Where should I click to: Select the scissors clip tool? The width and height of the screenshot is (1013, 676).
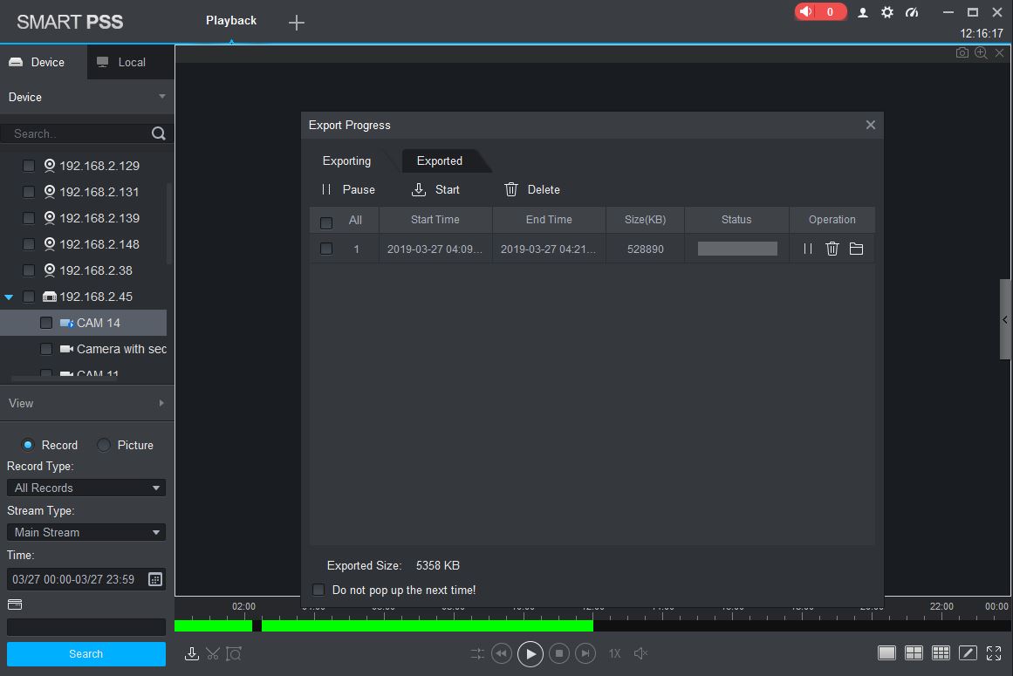tap(213, 653)
